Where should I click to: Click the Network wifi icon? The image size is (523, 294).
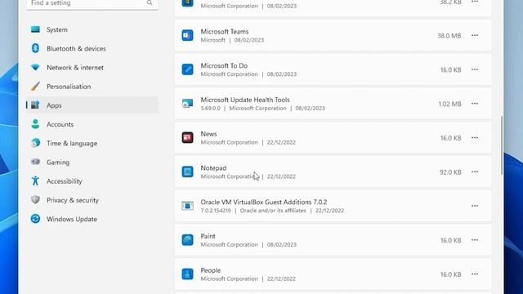tap(35, 67)
